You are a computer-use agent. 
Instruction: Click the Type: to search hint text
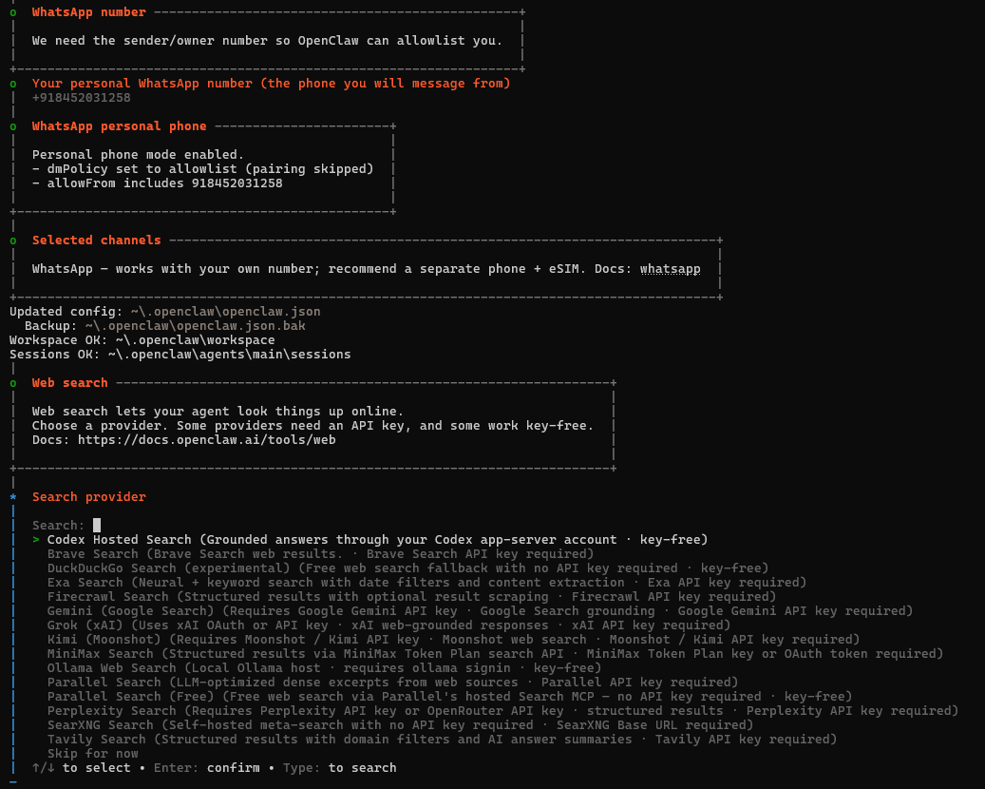pos(339,768)
